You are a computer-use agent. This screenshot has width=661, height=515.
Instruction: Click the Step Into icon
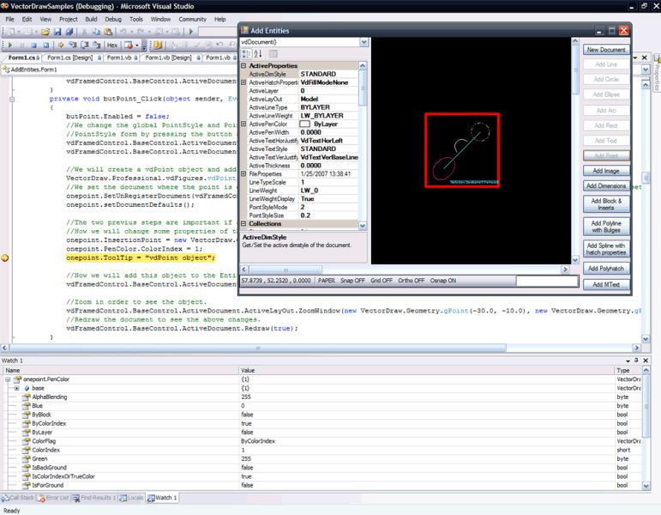pyautogui.click(x=73, y=45)
